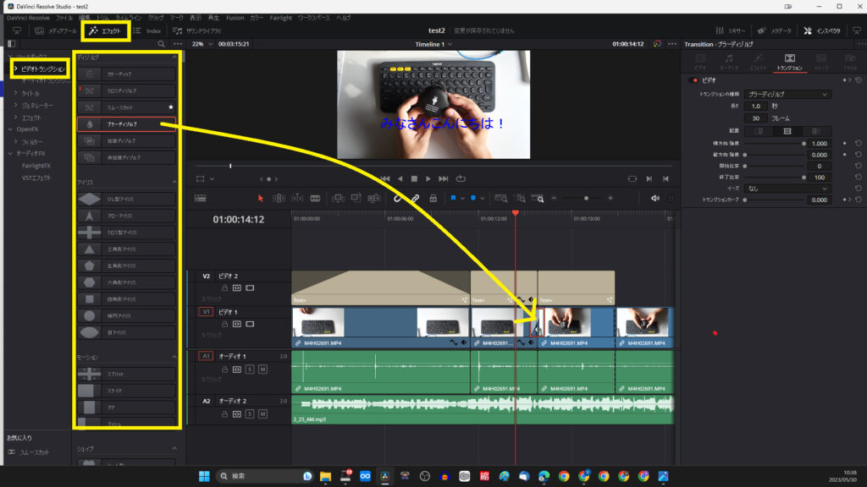Expand the generators category

coord(15,106)
